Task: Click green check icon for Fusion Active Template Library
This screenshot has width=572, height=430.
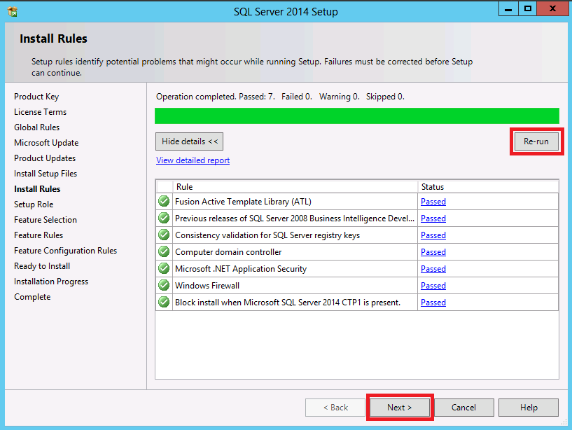Action: pyautogui.click(x=164, y=201)
